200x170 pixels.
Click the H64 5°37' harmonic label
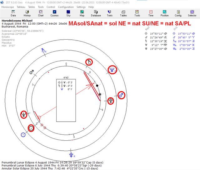pos(8,46)
